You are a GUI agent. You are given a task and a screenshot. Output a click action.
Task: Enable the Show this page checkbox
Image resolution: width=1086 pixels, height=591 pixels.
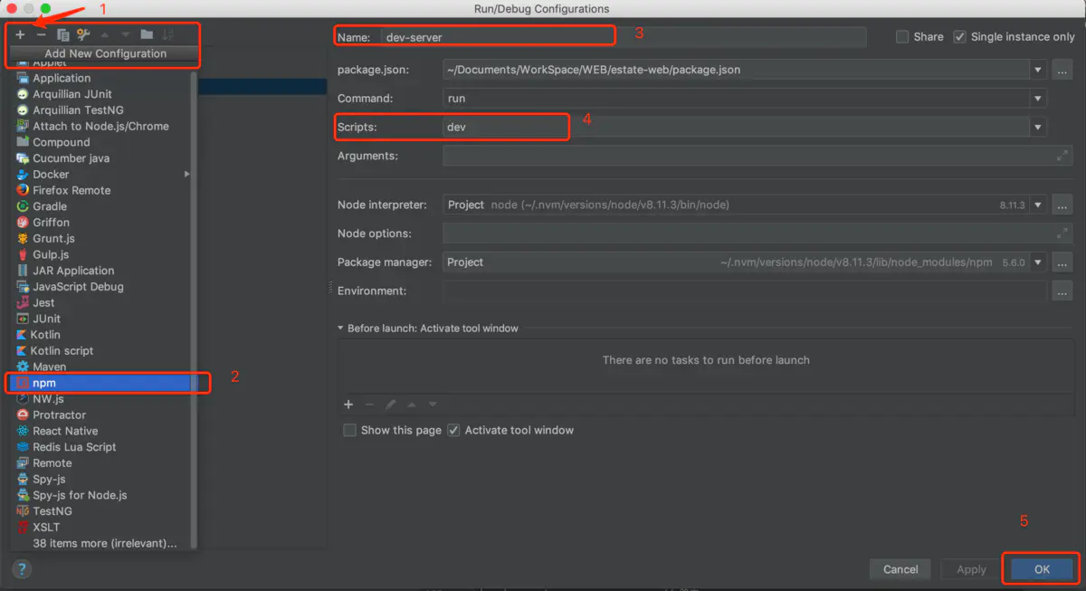[349, 430]
